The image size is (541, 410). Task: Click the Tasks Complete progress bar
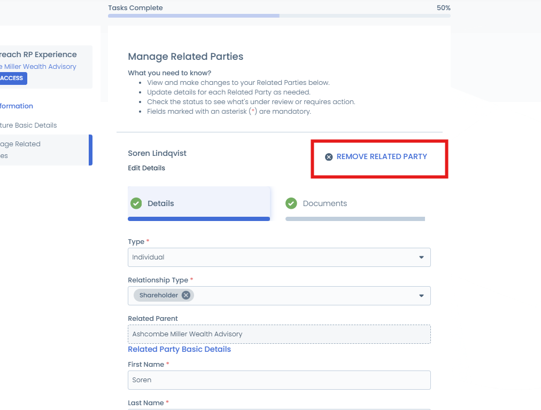point(279,16)
